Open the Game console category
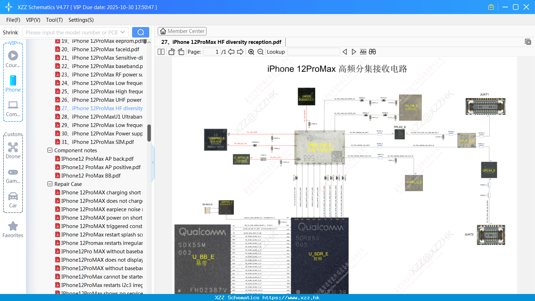This screenshot has height=301, width=535. coord(13,175)
